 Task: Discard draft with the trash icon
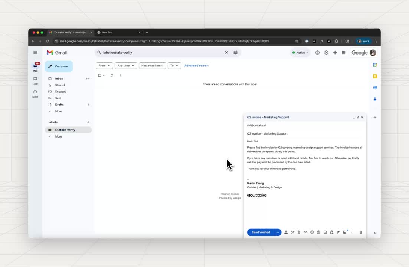pos(361,232)
